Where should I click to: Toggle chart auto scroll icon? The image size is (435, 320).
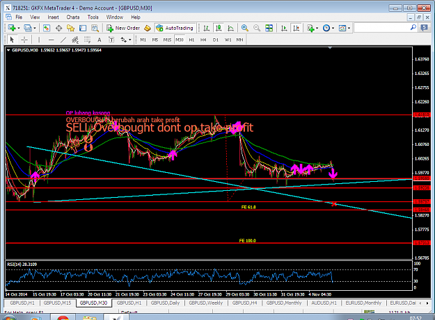coord(284,28)
